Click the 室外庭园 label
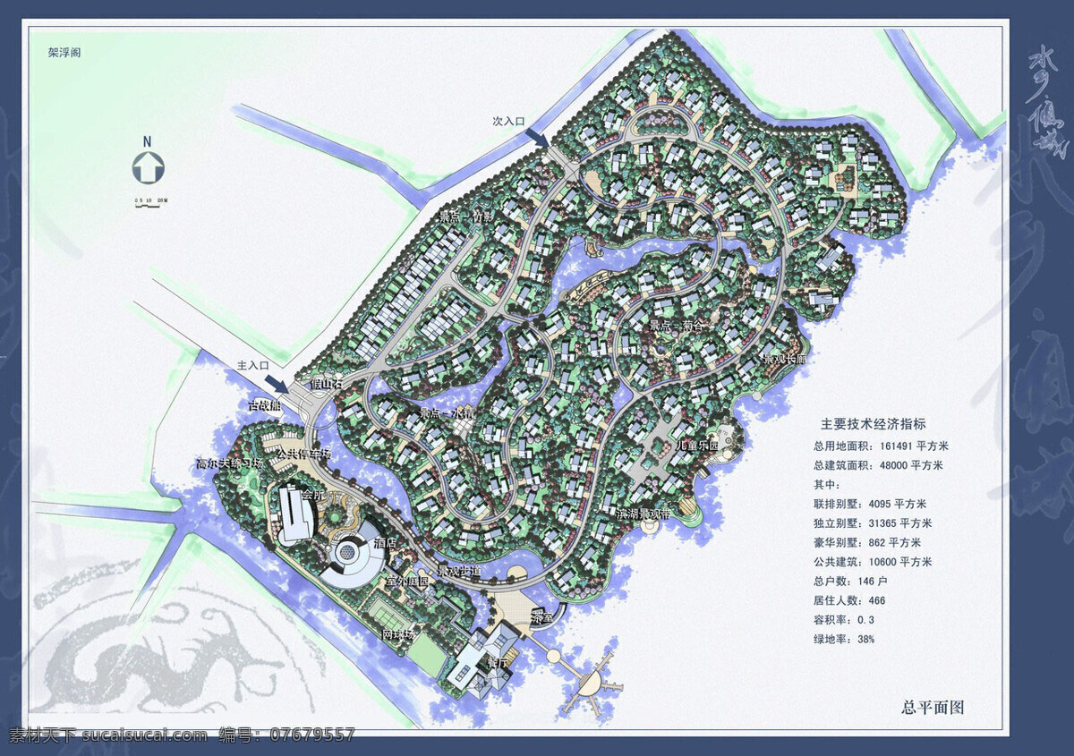The width and height of the screenshot is (1074, 756). (408, 582)
